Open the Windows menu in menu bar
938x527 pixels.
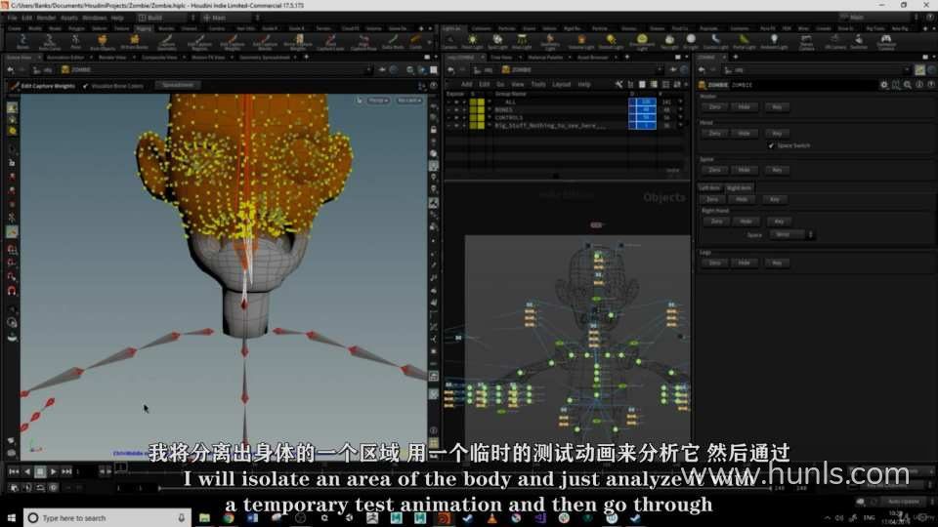[95, 18]
